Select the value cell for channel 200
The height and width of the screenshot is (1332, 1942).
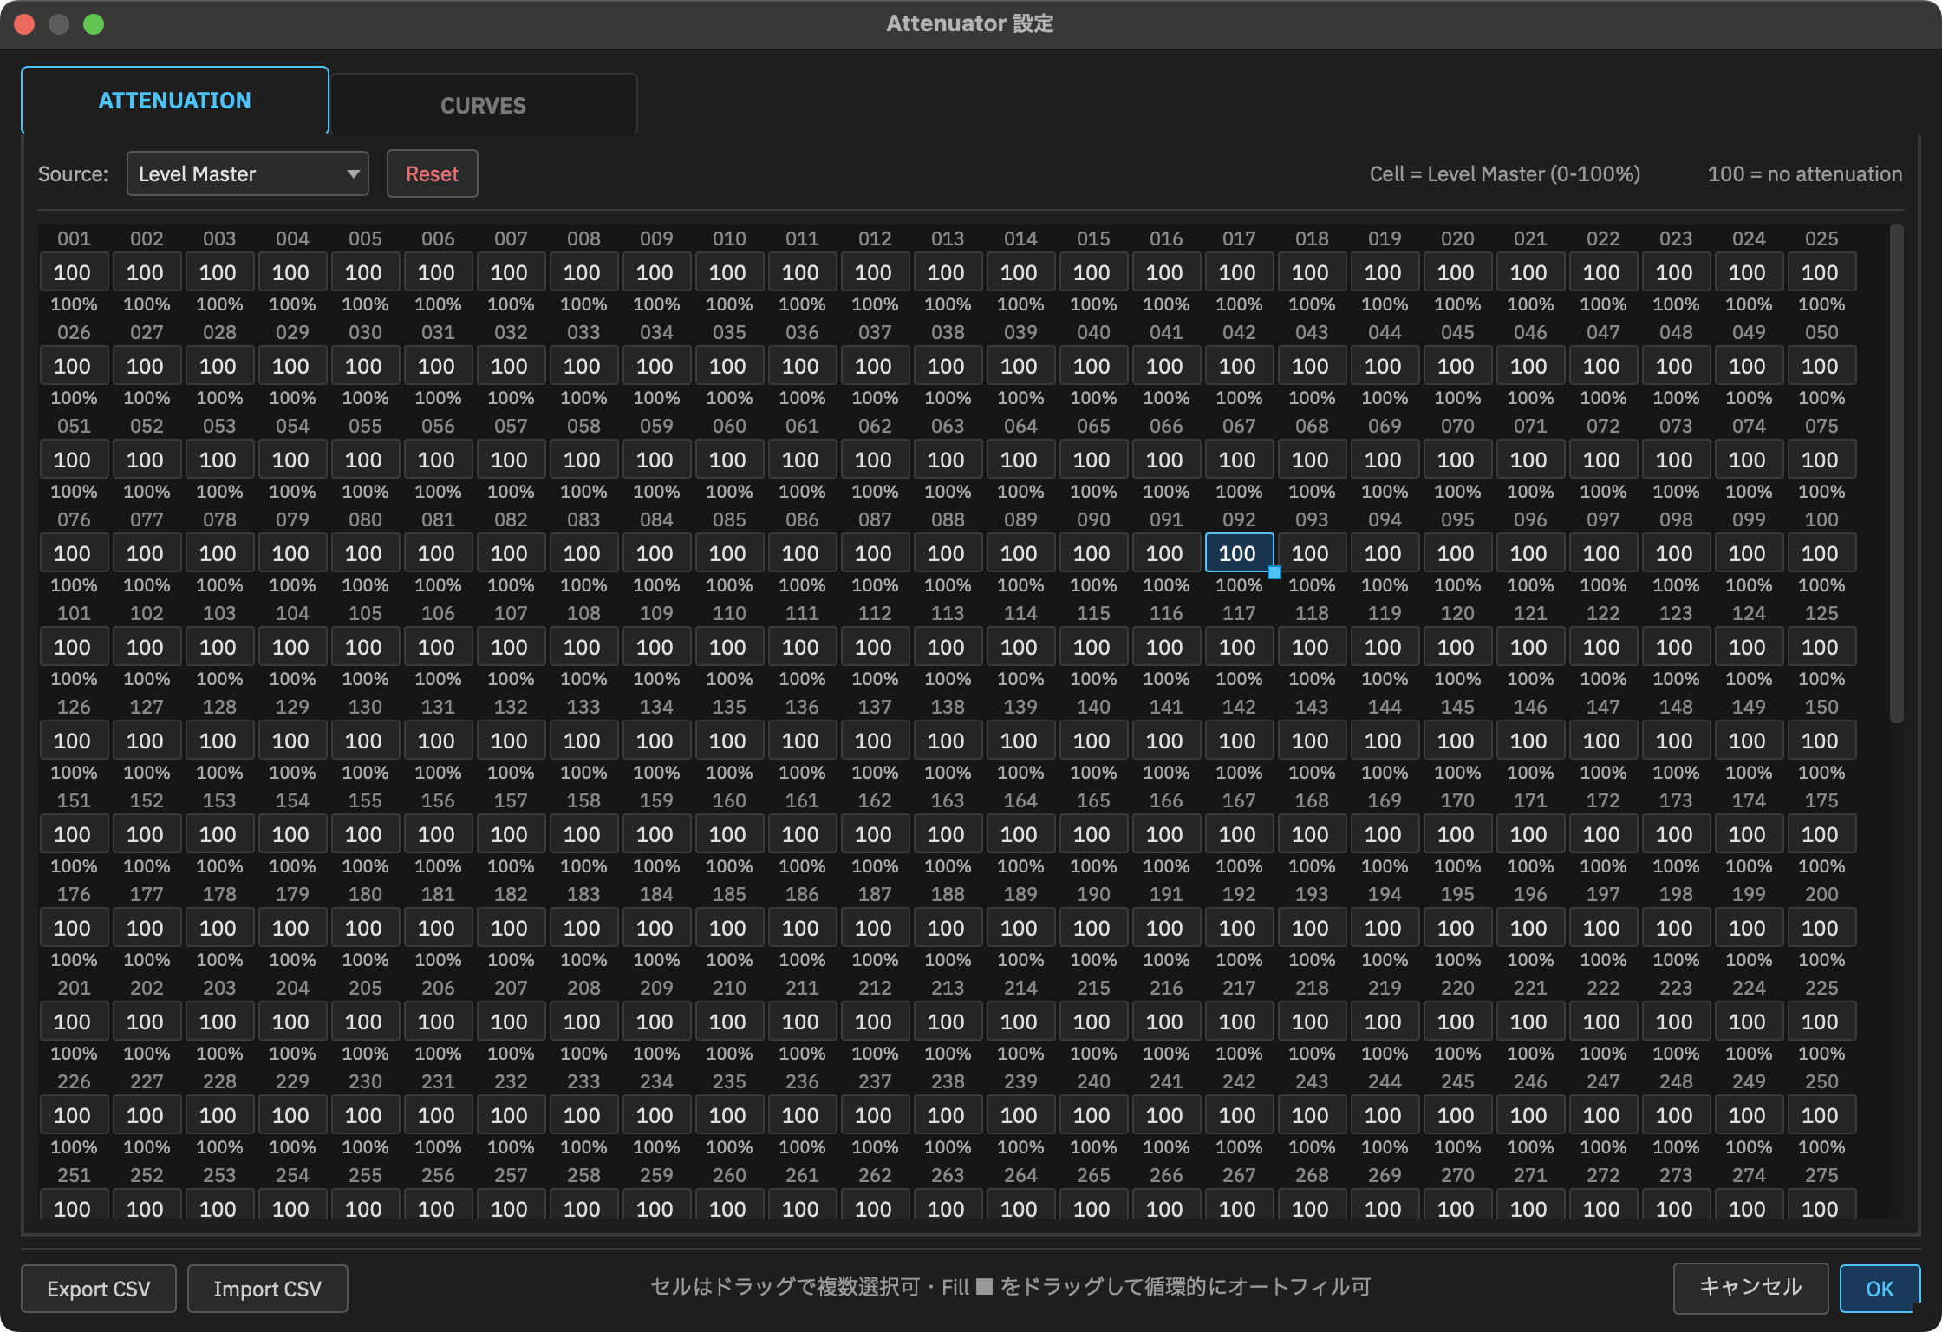[1821, 928]
